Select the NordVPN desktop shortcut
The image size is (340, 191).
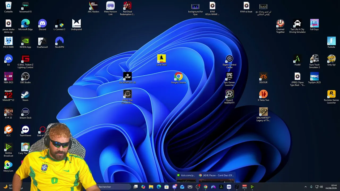59,43
